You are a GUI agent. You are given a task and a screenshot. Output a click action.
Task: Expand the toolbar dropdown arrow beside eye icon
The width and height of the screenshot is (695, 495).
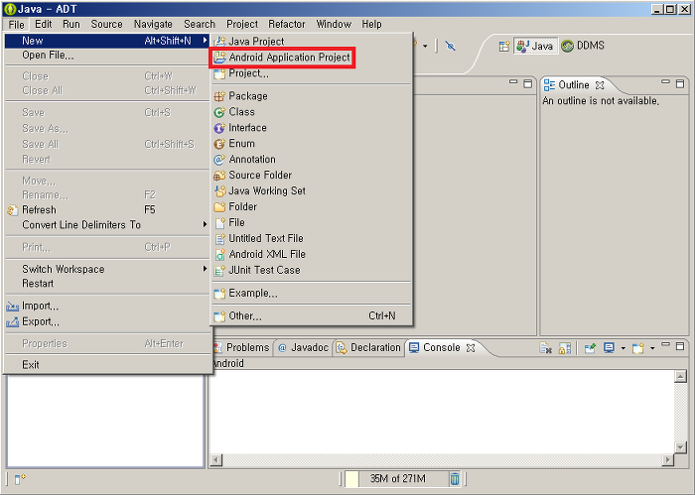(425, 46)
